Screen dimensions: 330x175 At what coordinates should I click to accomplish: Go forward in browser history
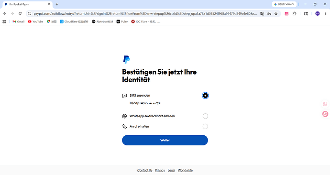coord(12,13)
